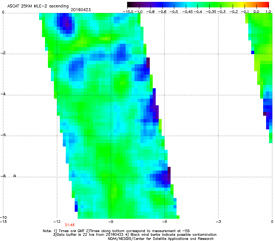
Task: Select the date text 20160423
Action: point(81,10)
